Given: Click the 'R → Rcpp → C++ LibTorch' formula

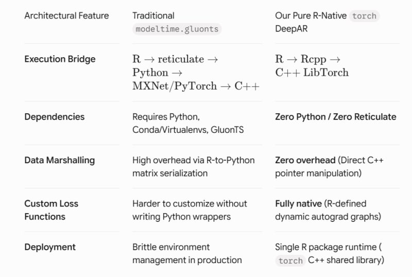Looking at the screenshot, I should tap(312, 66).
